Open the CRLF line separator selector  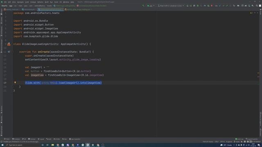pyautogui.click(x=217, y=142)
